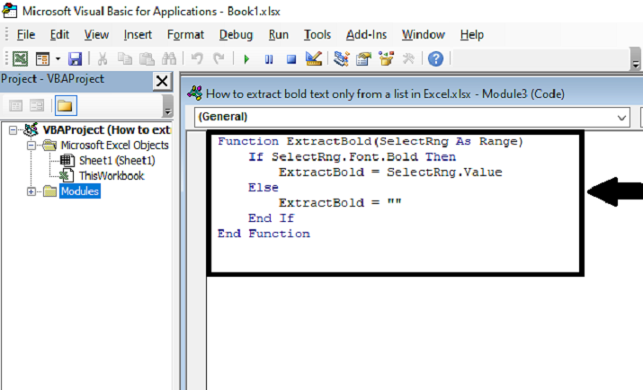Click the Undo arrow icon
Image resolution: width=643 pixels, height=390 pixels.
197,59
